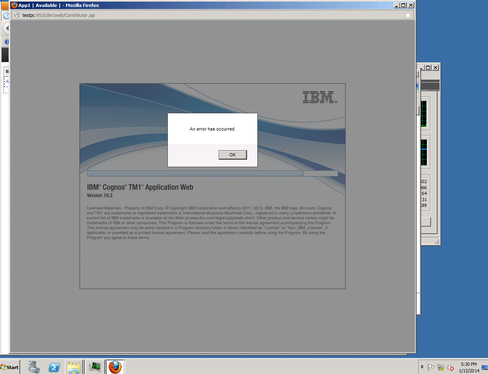Click the Firefox taskbar button
488x374 pixels.
[115, 367]
